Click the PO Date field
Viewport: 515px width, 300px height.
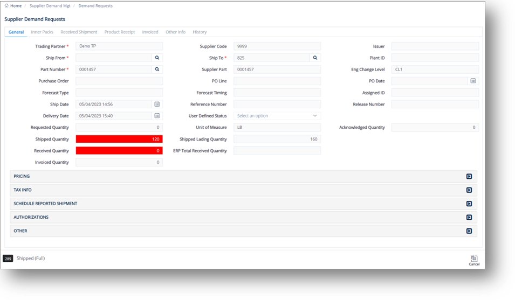click(430, 81)
